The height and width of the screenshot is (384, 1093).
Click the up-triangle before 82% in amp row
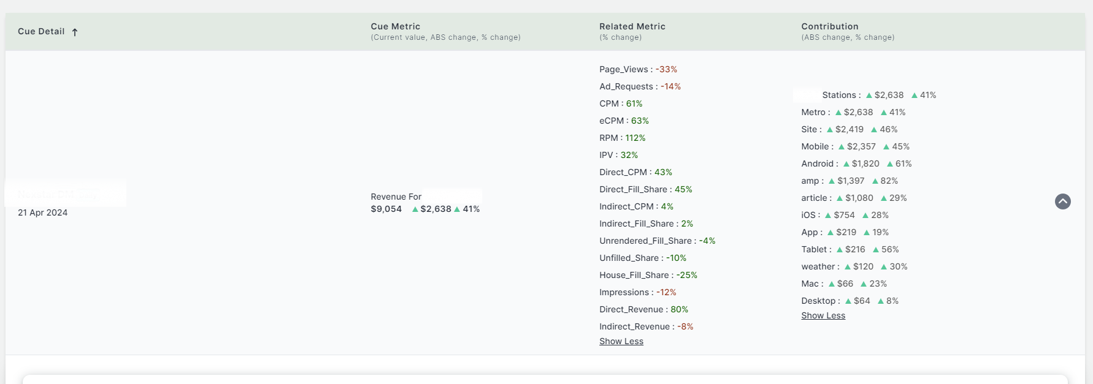(875, 181)
